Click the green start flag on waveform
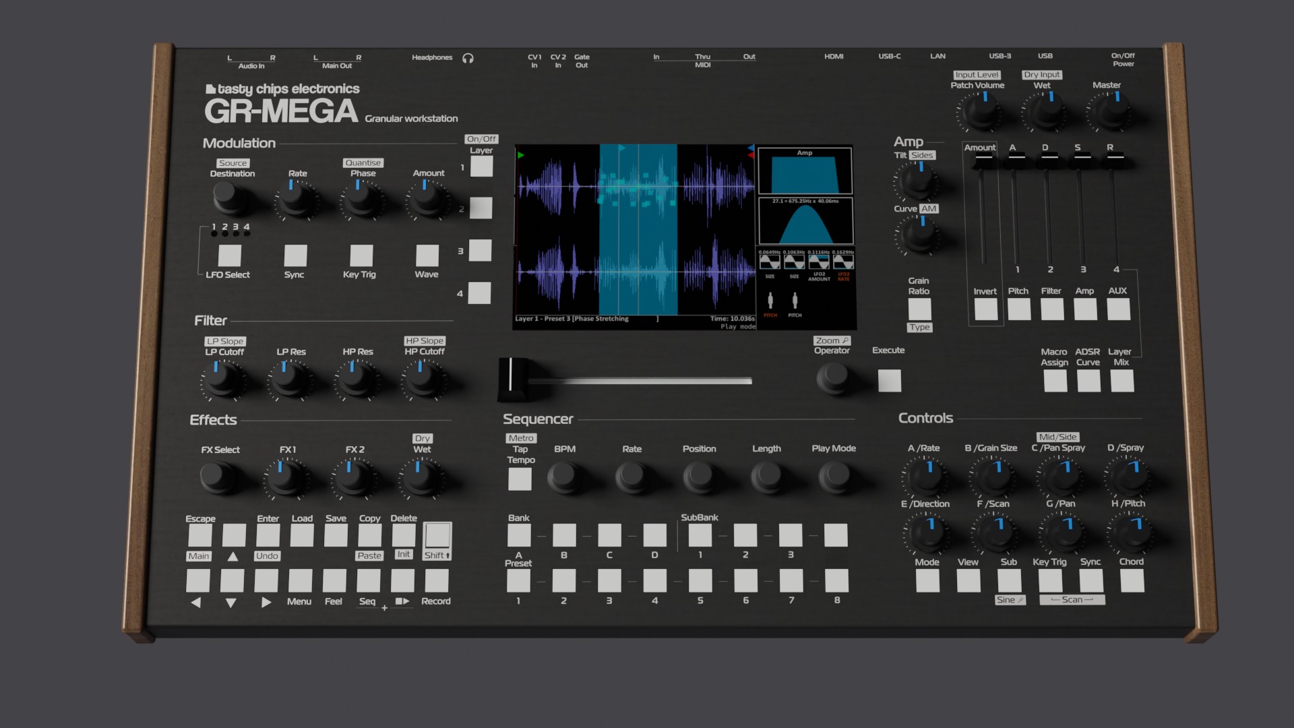The height and width of the screenshot is (728, 1294). (520, 155)
